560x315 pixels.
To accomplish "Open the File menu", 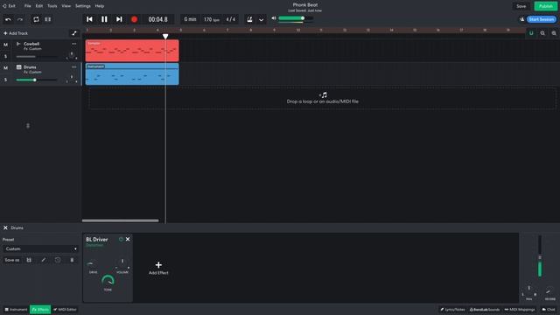I will click(x=27, y=6).
